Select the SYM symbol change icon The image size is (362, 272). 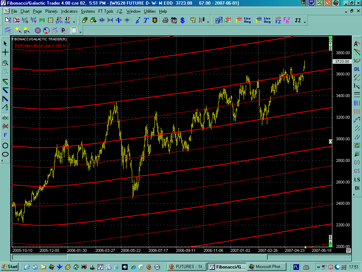pyautogui.click(x=59, y=20)
